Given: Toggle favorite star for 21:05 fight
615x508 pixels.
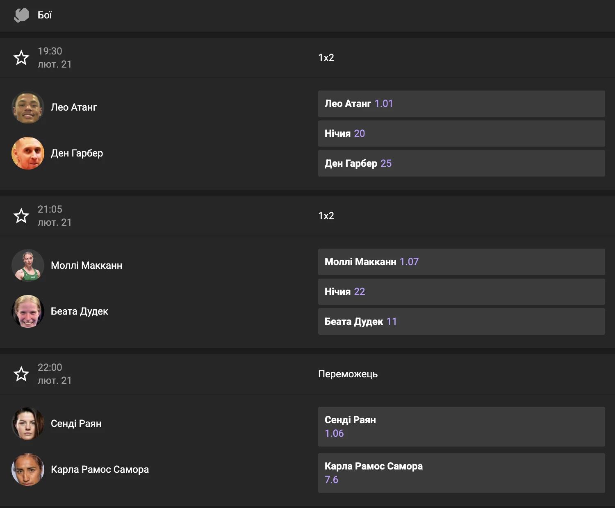Looking at the screenshot, I should pos(21,216).
